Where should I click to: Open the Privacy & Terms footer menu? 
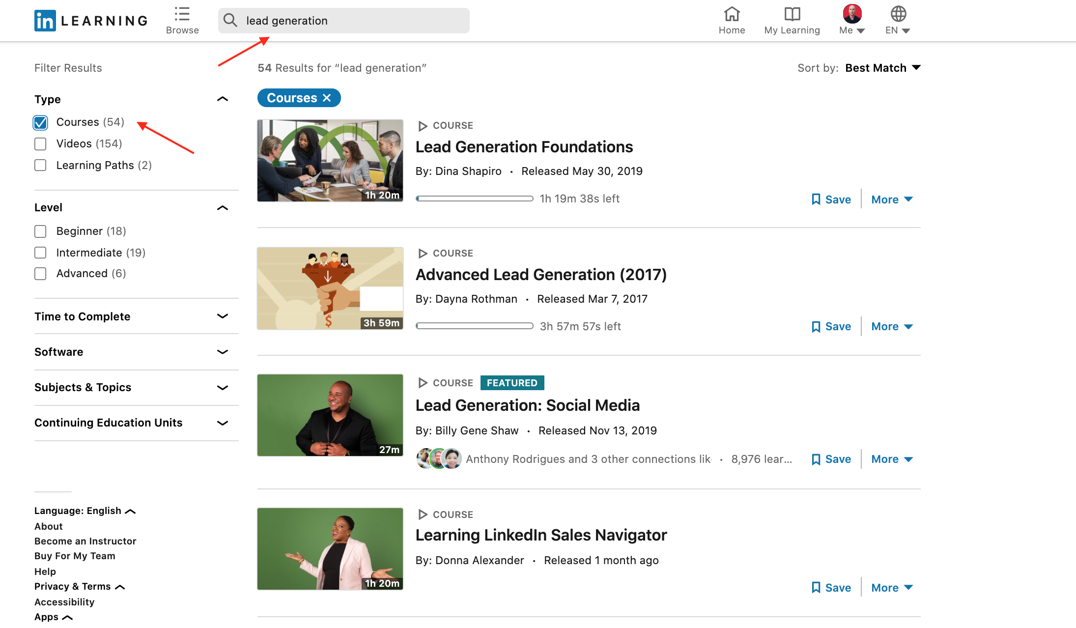click(x=80, y=587)
